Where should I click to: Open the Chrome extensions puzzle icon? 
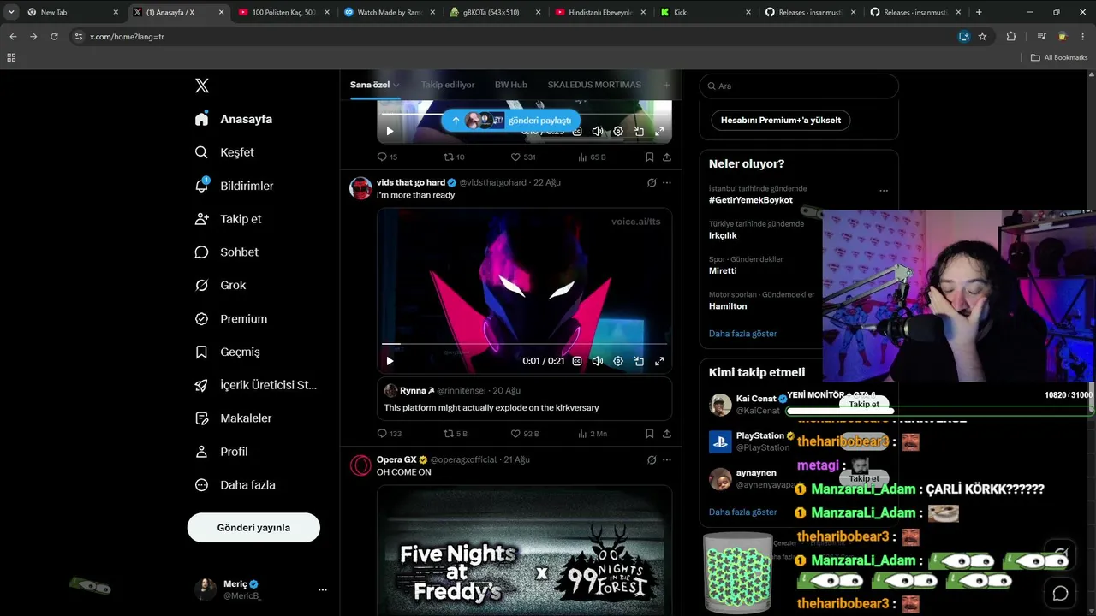(1011, 37)
